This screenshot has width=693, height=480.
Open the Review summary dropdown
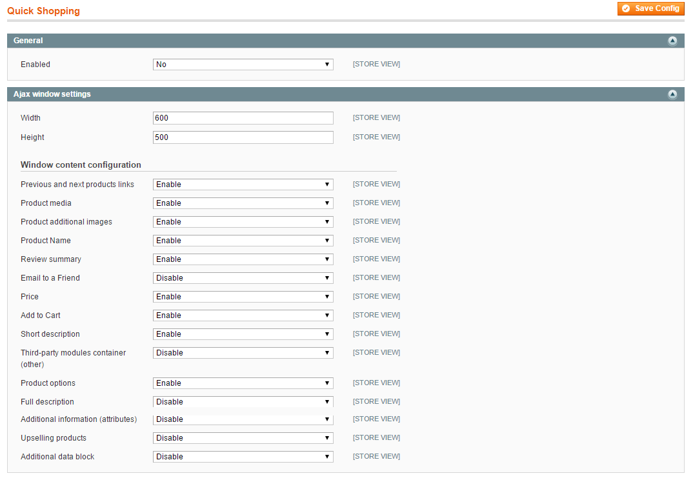click(x=243, y=259)
